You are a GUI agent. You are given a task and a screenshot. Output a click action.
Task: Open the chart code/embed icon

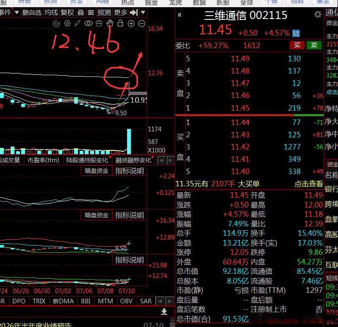click(x=56, y=23)
